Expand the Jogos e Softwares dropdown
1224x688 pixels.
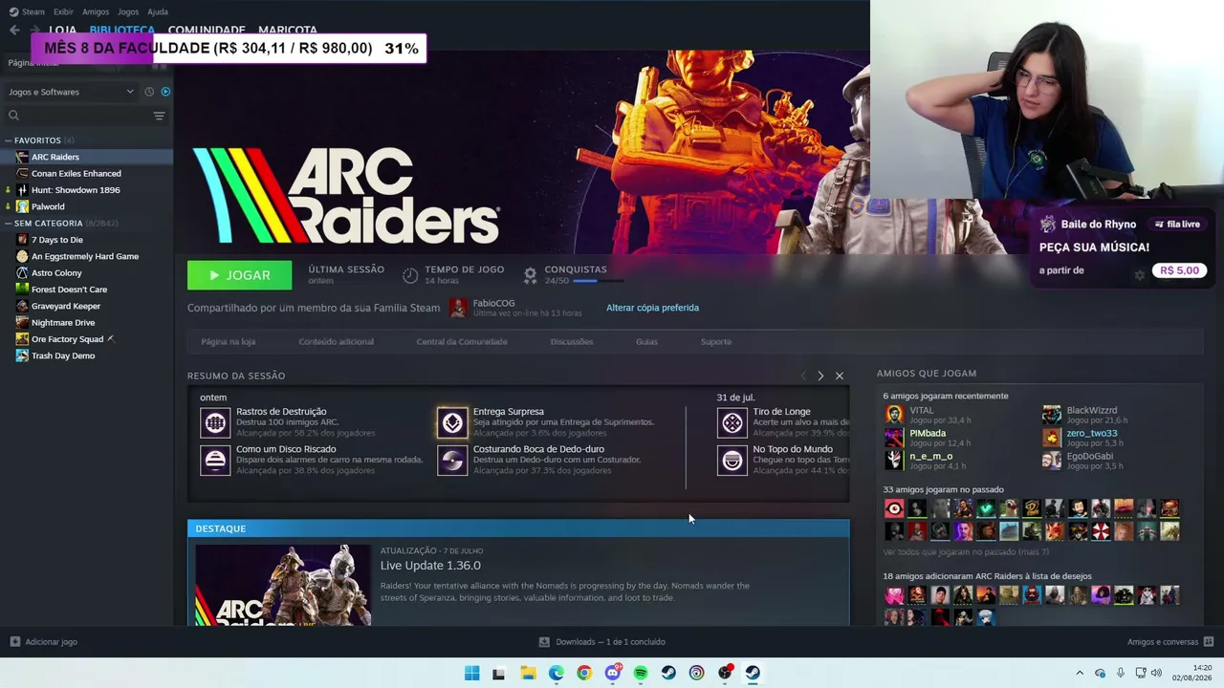[71, 92]
